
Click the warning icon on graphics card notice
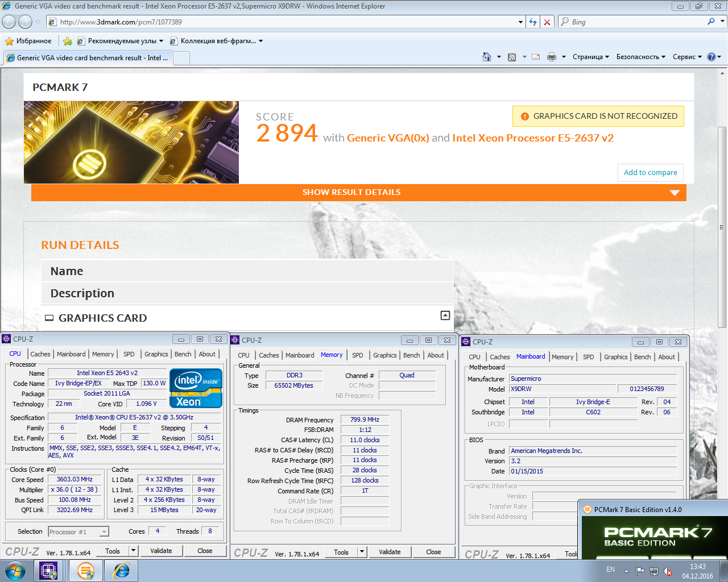click(525, 116)
